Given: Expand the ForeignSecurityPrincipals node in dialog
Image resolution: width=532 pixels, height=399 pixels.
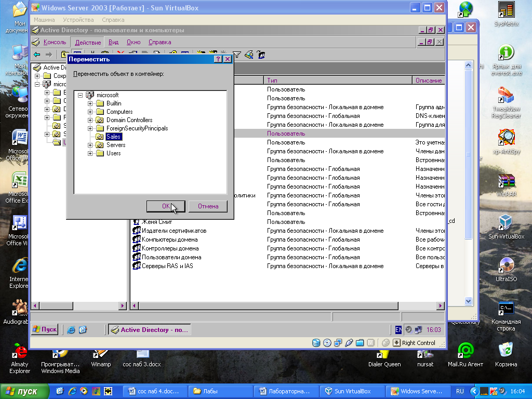Looking at the screenshot, I should point(90,129).
